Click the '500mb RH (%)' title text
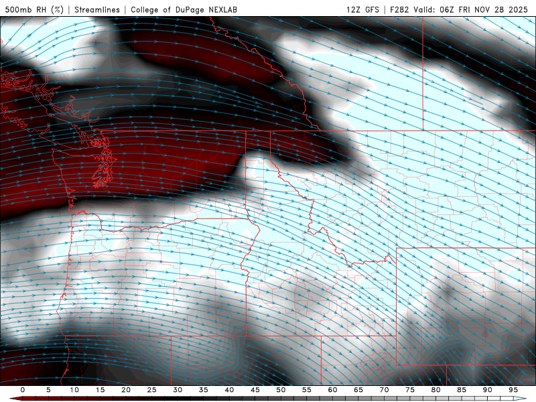 (34, 9)
